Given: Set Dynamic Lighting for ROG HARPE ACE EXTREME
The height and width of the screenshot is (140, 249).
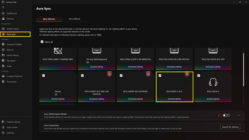Looking at the screenshot, I should pyautogui.click(x=135, y=99).
